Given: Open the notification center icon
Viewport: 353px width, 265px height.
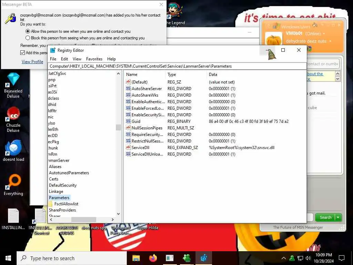Looking at the screenshot, I should (342, 258).
